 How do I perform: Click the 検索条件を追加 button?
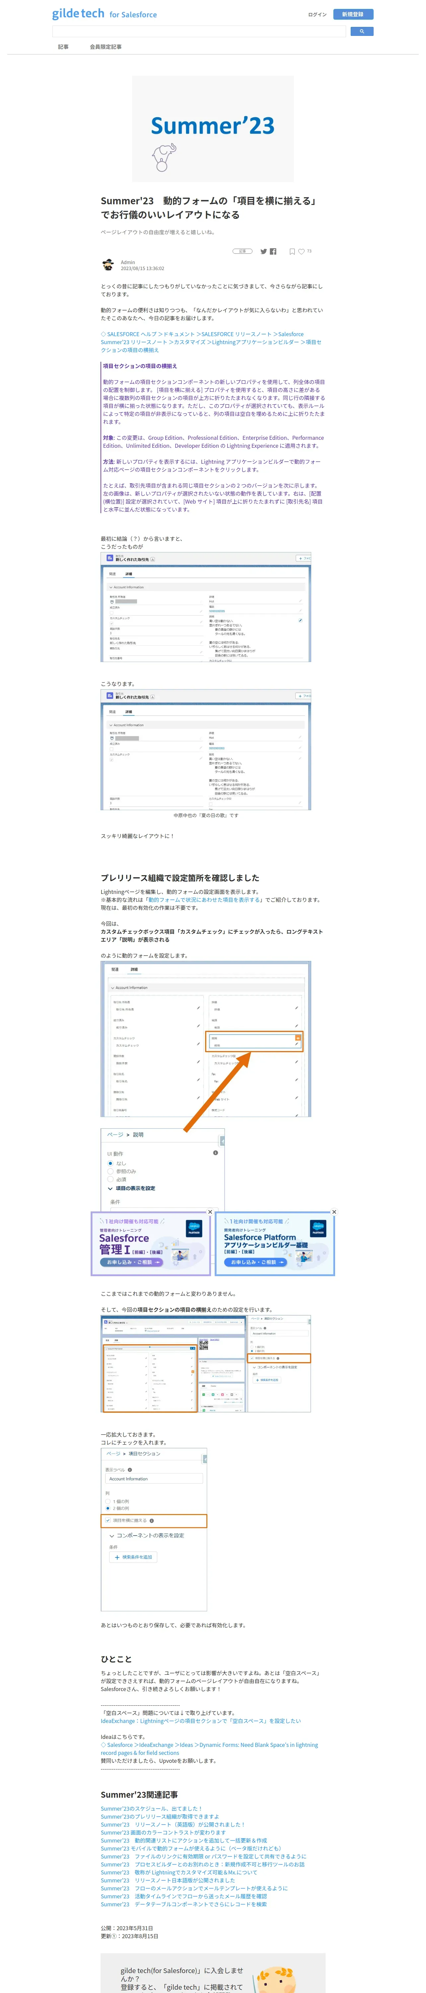[x=133, y=1558]
